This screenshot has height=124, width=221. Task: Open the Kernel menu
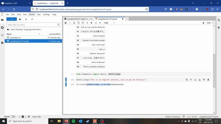pos(32,14)
